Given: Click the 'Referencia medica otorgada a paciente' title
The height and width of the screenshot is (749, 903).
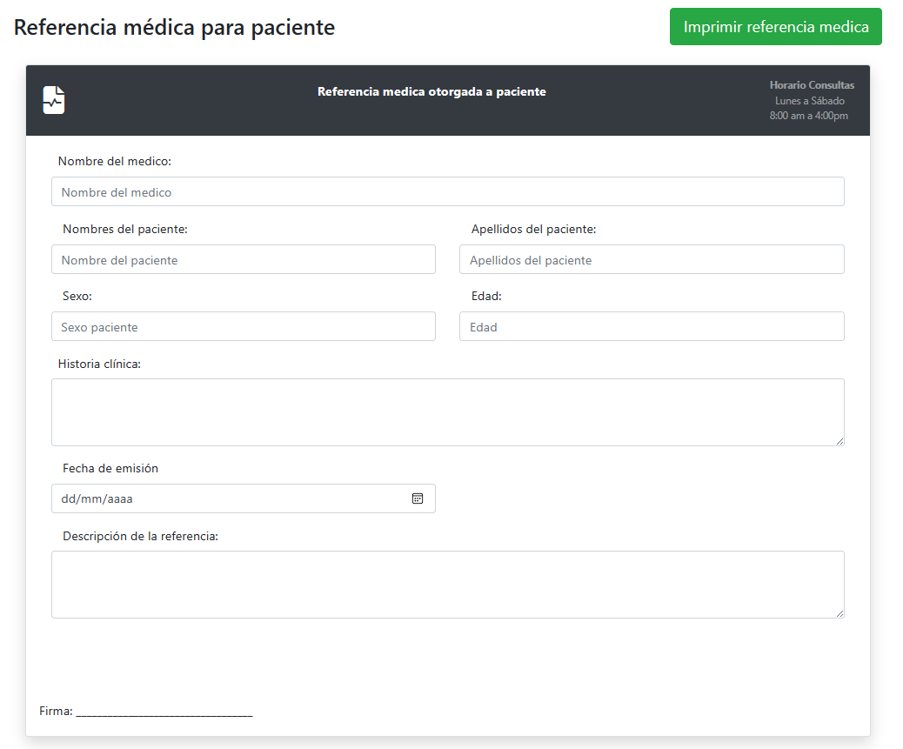Looking at the screenshot, I should (x=431, y=91).
